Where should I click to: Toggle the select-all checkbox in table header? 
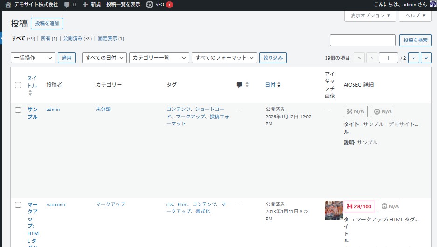18,85
